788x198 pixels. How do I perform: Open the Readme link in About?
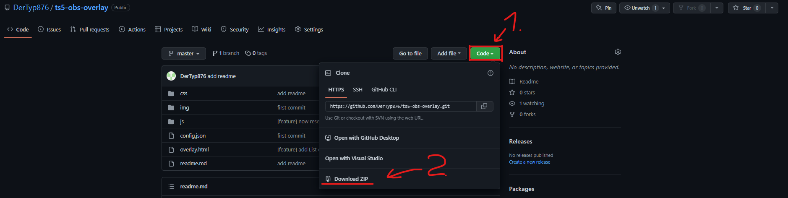coord(524,82)
